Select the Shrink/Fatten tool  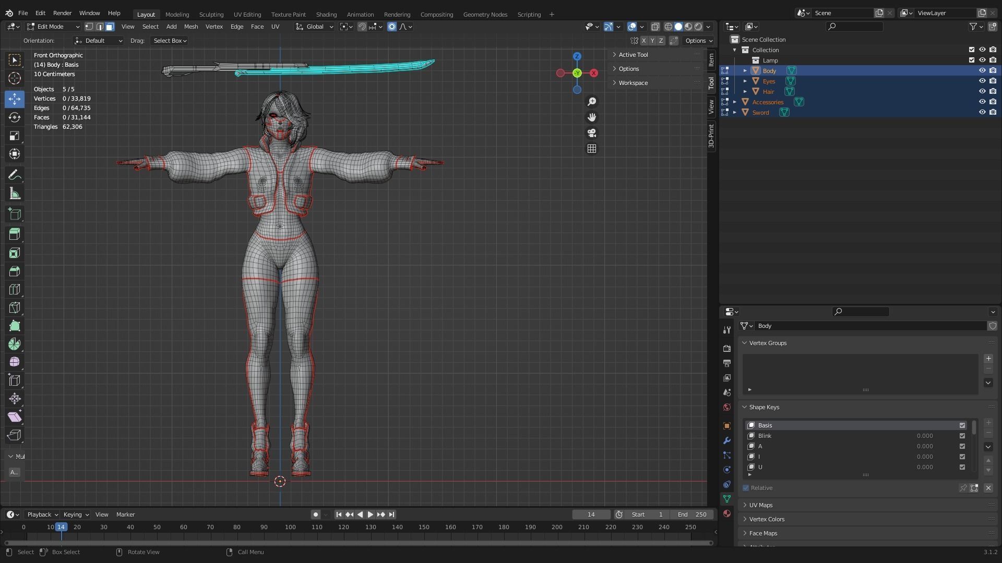tap(15, 399)
